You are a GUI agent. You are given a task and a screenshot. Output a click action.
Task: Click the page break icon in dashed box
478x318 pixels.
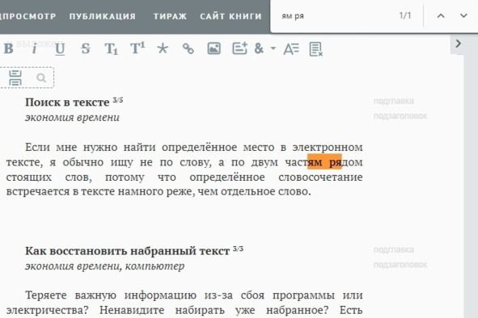tap(15, 77)
